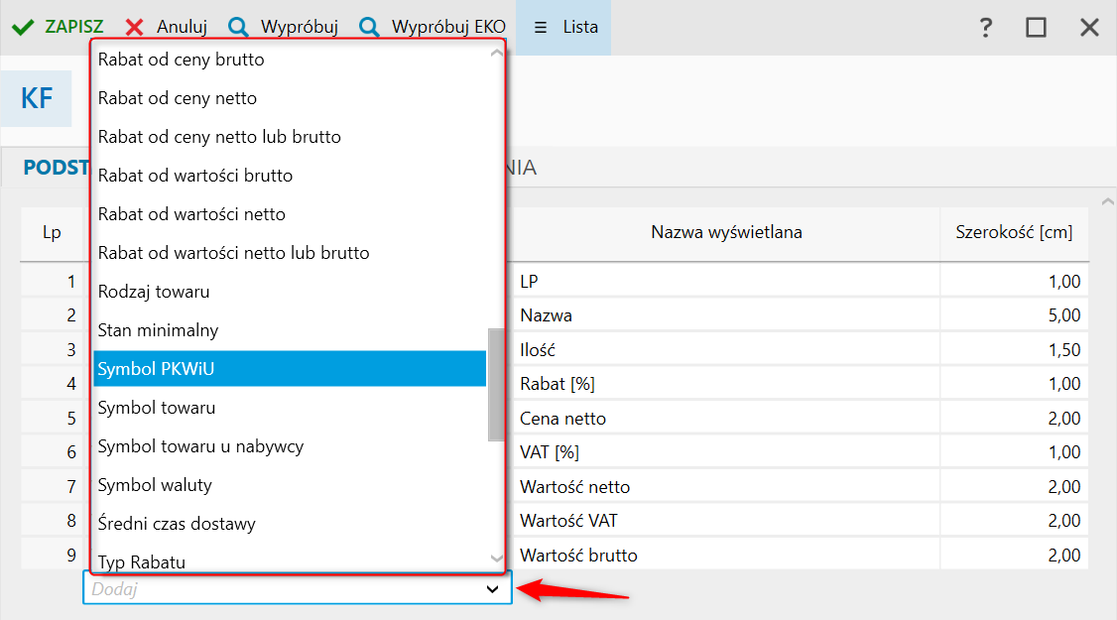This screenshot has width=1117, height=620.
Task: Click the green ZAPISZ checkmark icon
Action: (23, 27)
